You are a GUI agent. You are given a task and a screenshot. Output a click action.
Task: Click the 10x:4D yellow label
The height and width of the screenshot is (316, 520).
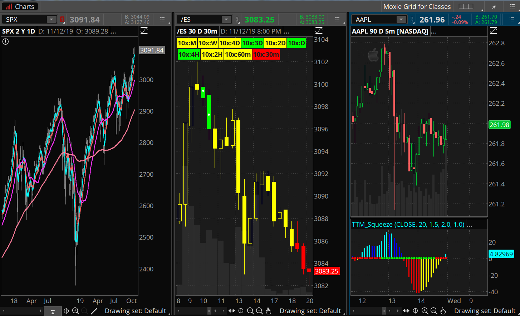[230, 43]
